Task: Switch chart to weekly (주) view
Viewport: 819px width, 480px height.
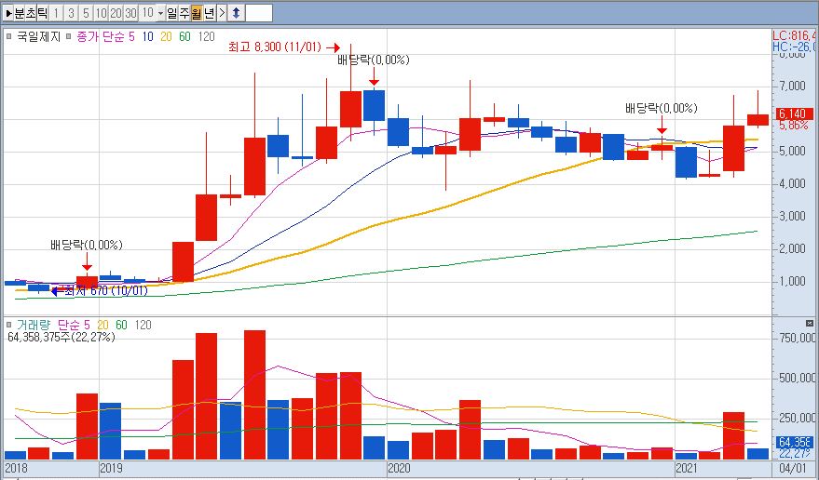Action: coord(184,13)
